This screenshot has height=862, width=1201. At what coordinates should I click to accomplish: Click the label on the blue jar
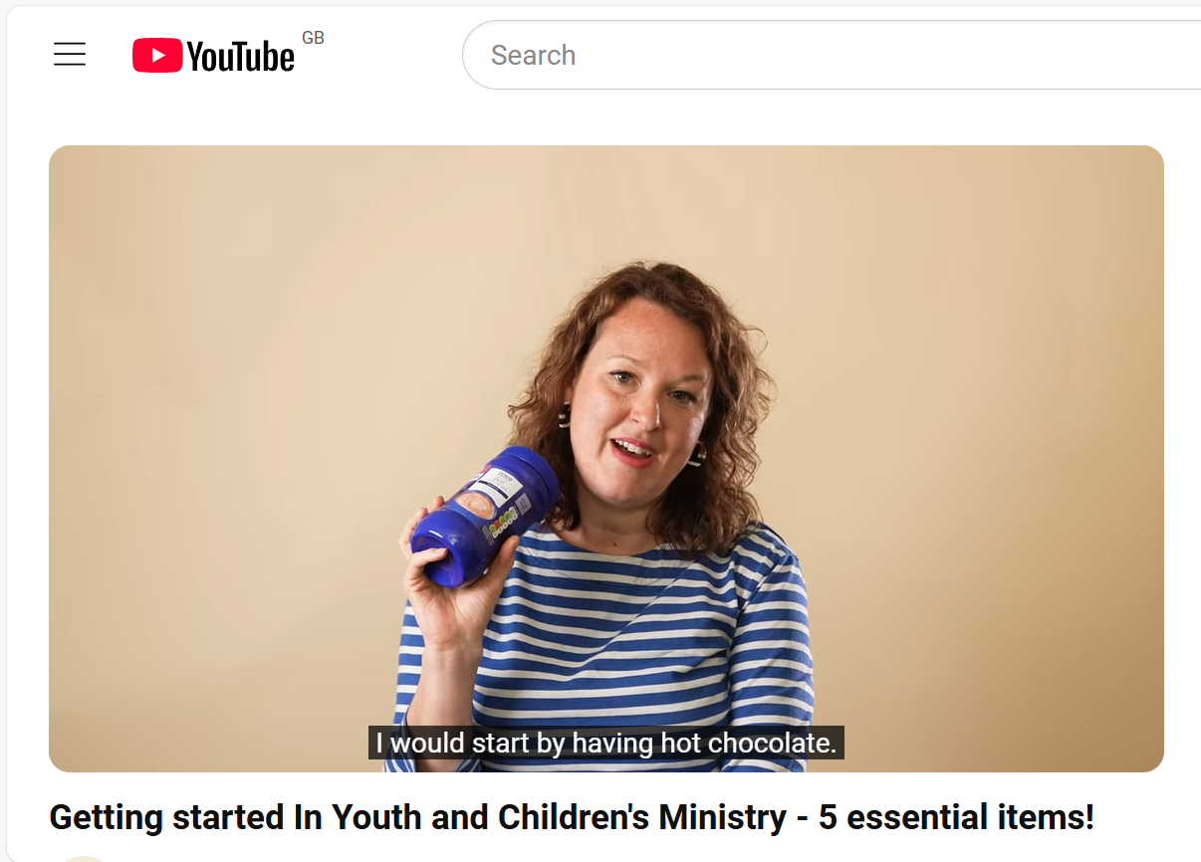click(492, 496)
